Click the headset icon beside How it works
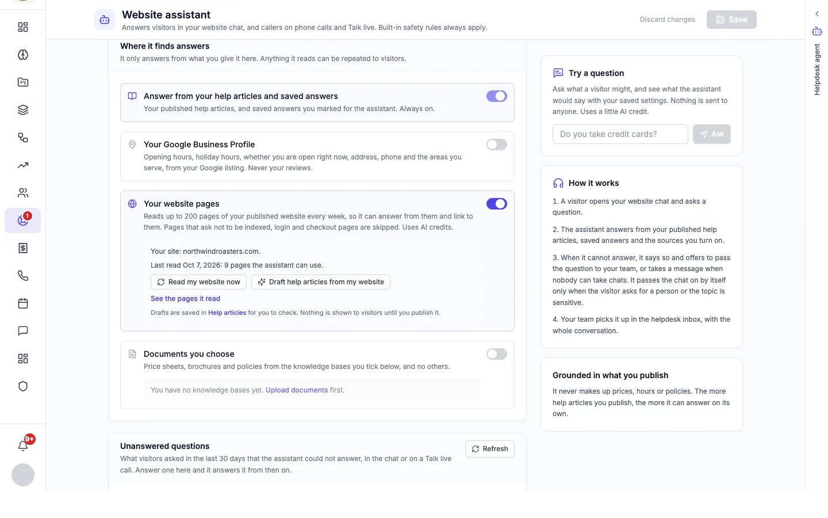 click(558, 183)
